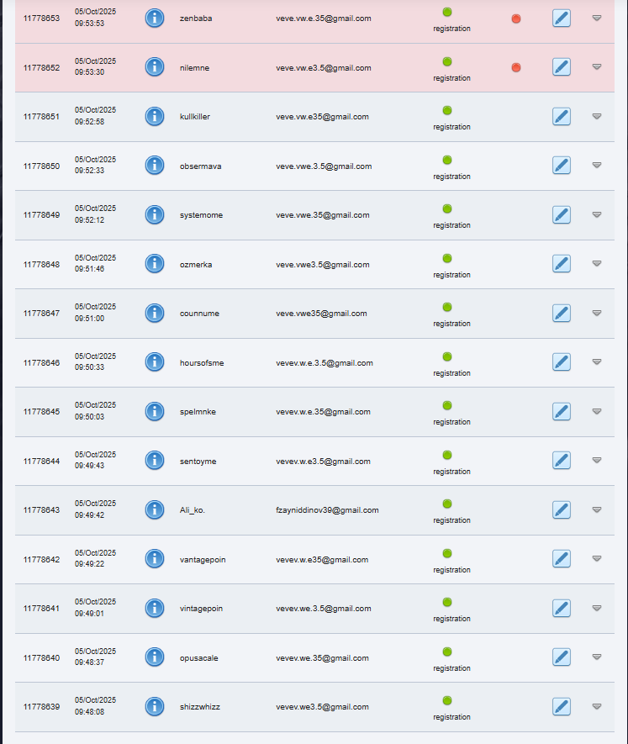The image size is (628, 744).
Task: Open dropdown arrow for opusacale row
Action: click(597, 657)
